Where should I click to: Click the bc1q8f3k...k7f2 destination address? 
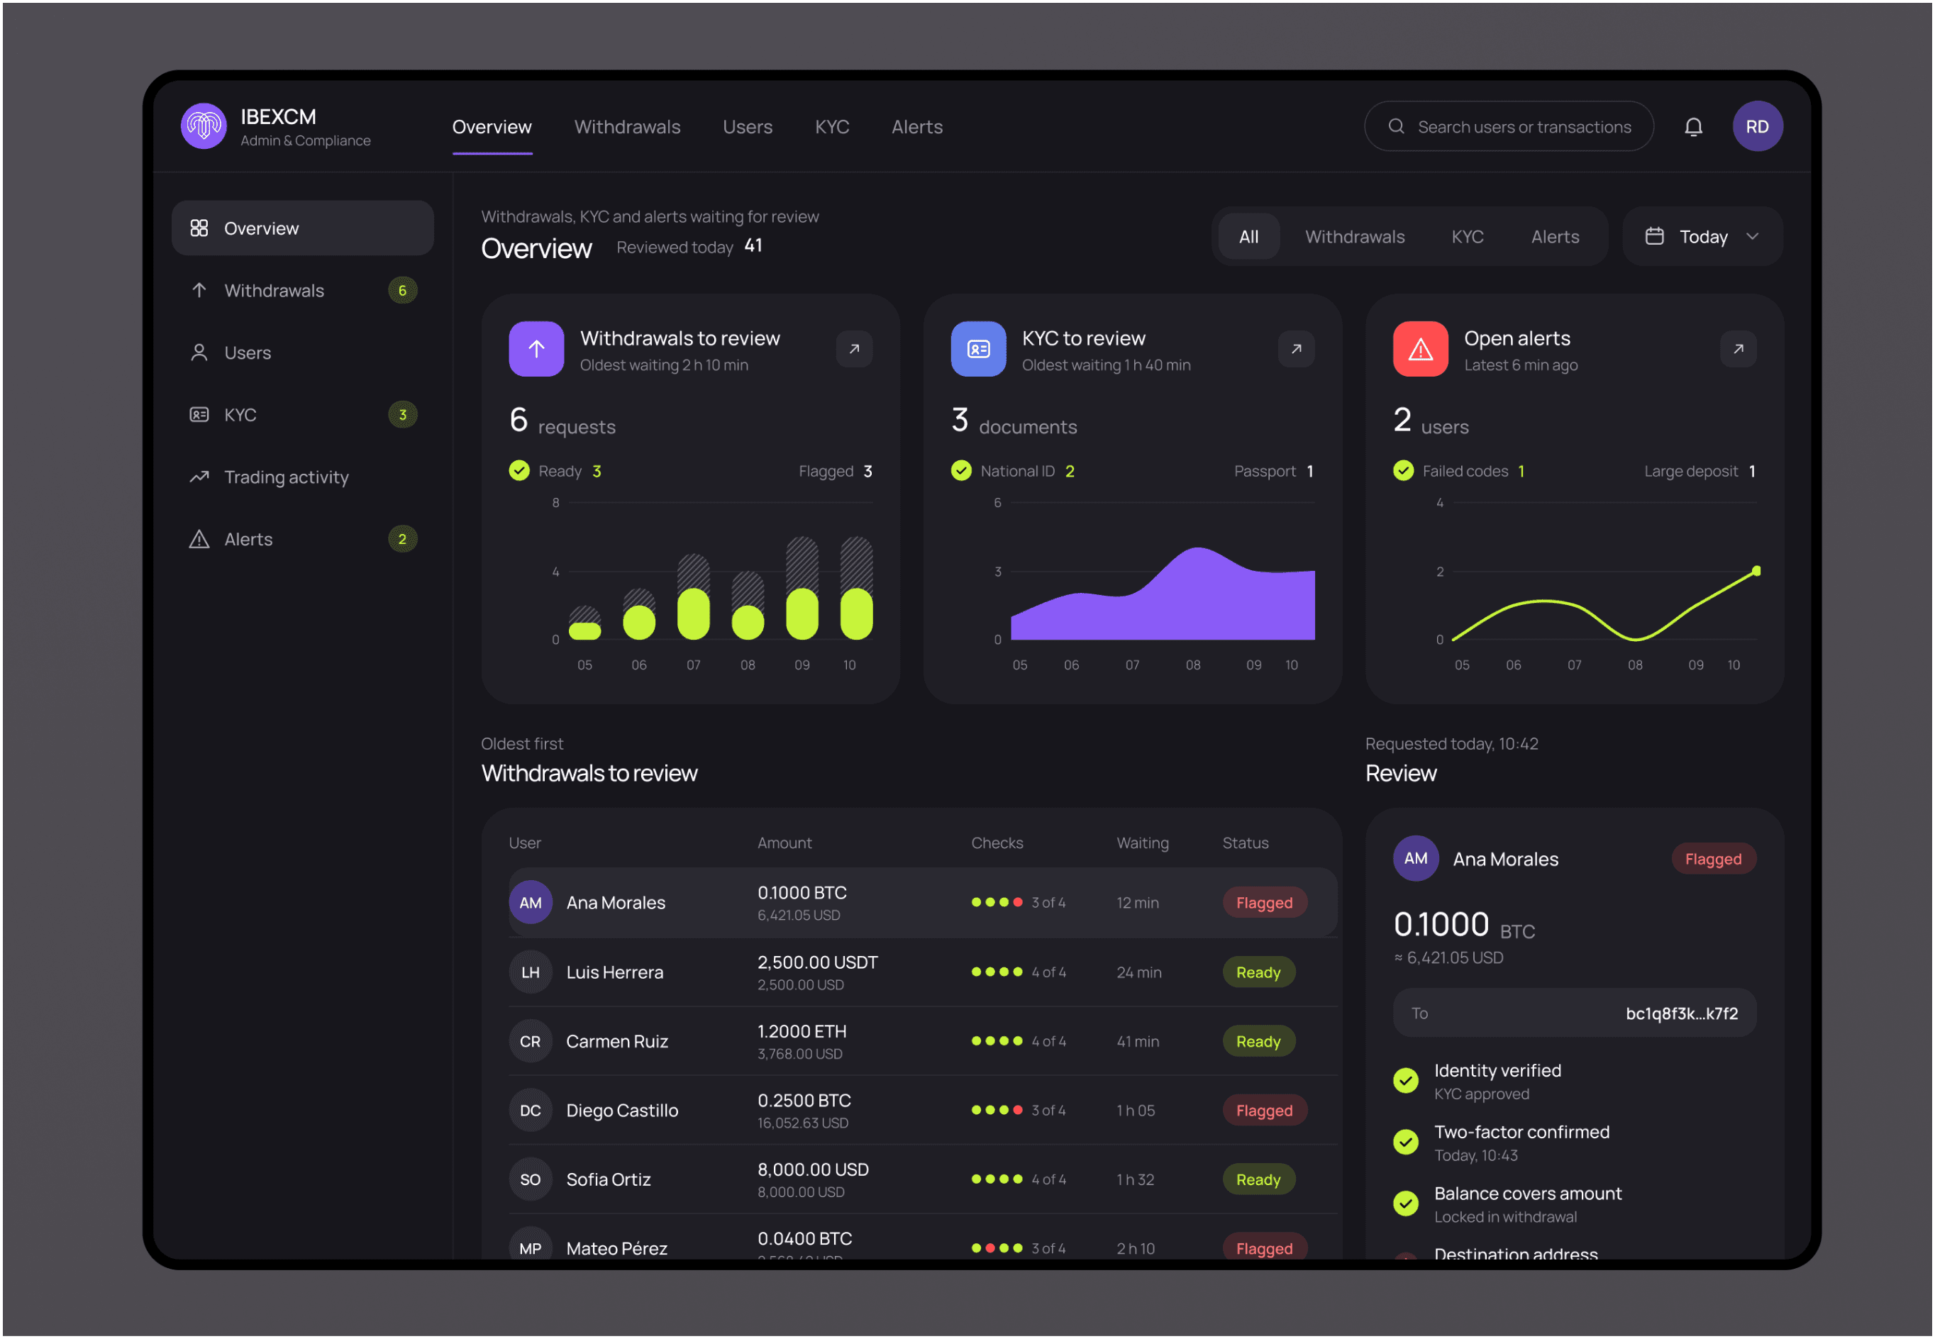click(x=1682, y=1014)
